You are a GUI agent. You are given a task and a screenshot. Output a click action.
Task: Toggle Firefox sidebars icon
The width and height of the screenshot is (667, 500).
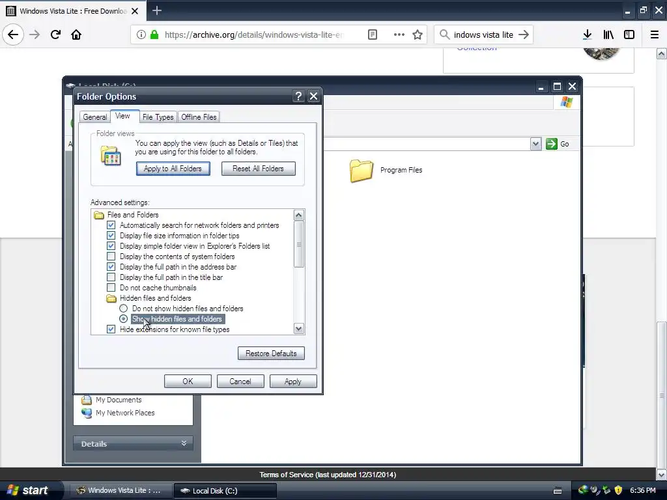pos(629,35)
